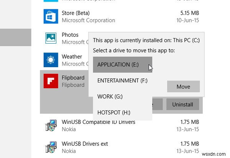Select the Flipboard app title
The image size is (230, 158).
(x=73, y=77)
